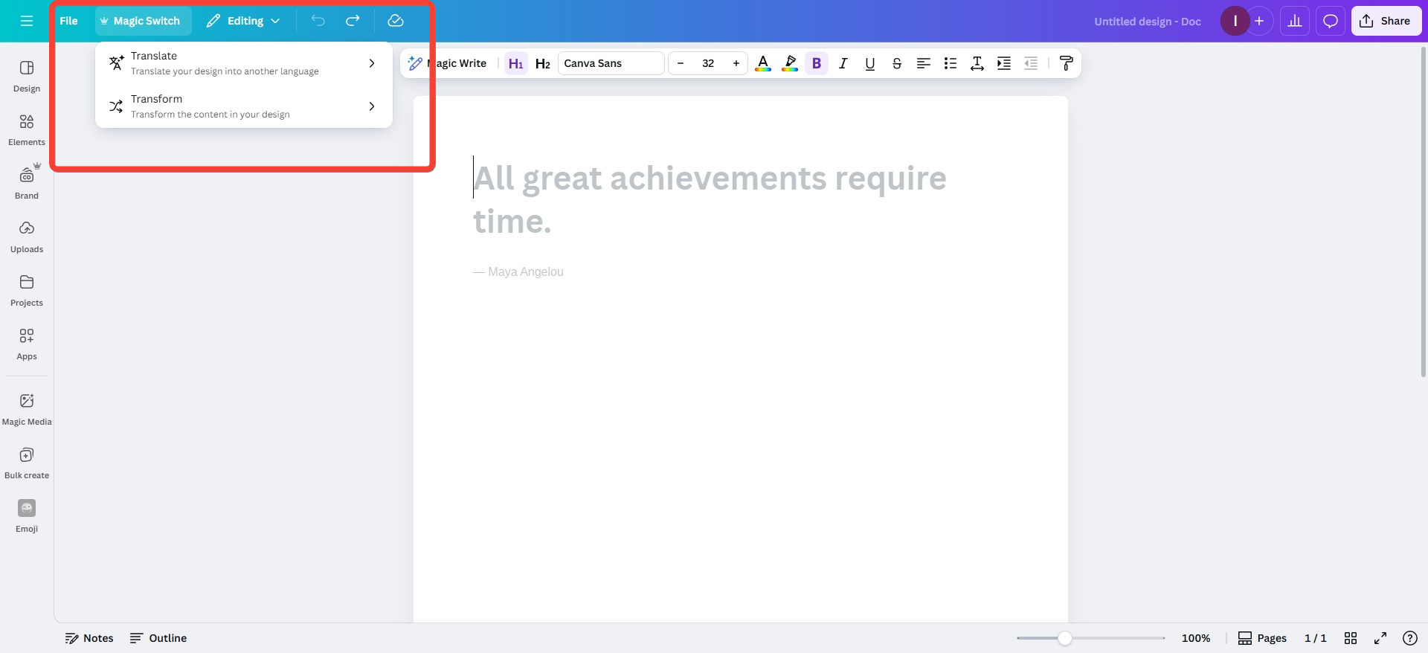Click the heading text in the document
Image resolution: width=1428 pixels, height=653 pixels.
pyautogui.click(x=710, y=199)
